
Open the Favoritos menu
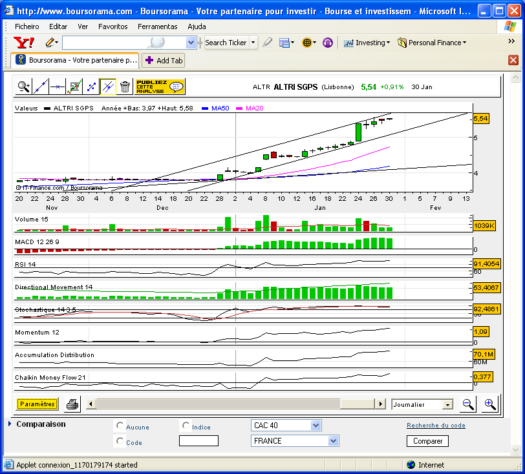[x=113, y=26]
